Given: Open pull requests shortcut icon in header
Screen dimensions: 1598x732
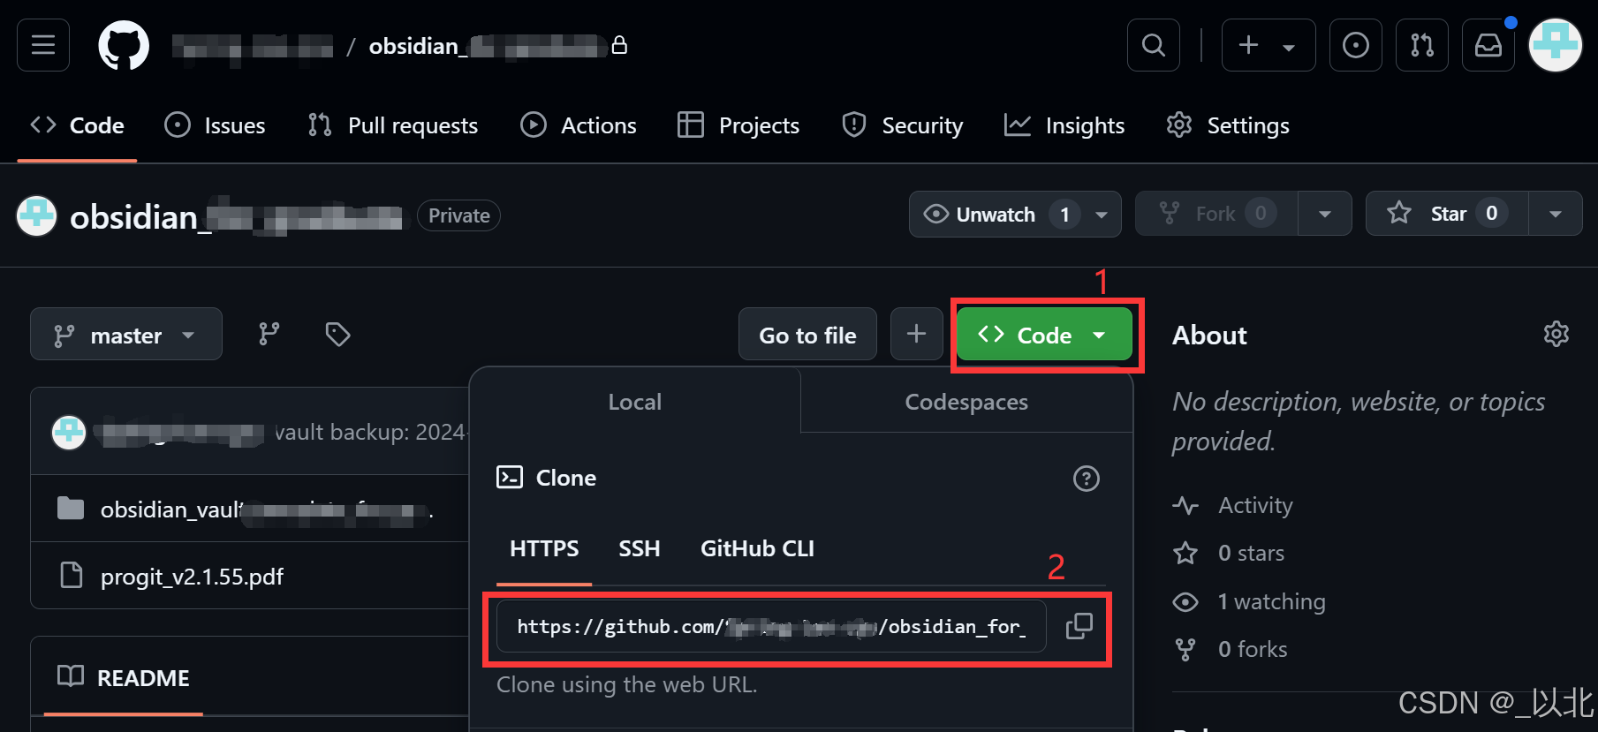Looking at the screenshot, I should (1422, 45).
